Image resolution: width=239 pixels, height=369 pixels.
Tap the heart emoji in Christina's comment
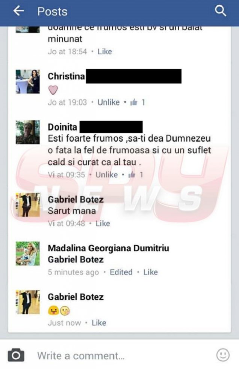[53, 90]
